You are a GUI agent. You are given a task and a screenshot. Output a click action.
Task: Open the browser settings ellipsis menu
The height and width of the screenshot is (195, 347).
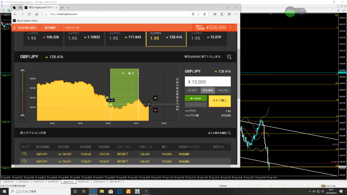coord(237,14)
